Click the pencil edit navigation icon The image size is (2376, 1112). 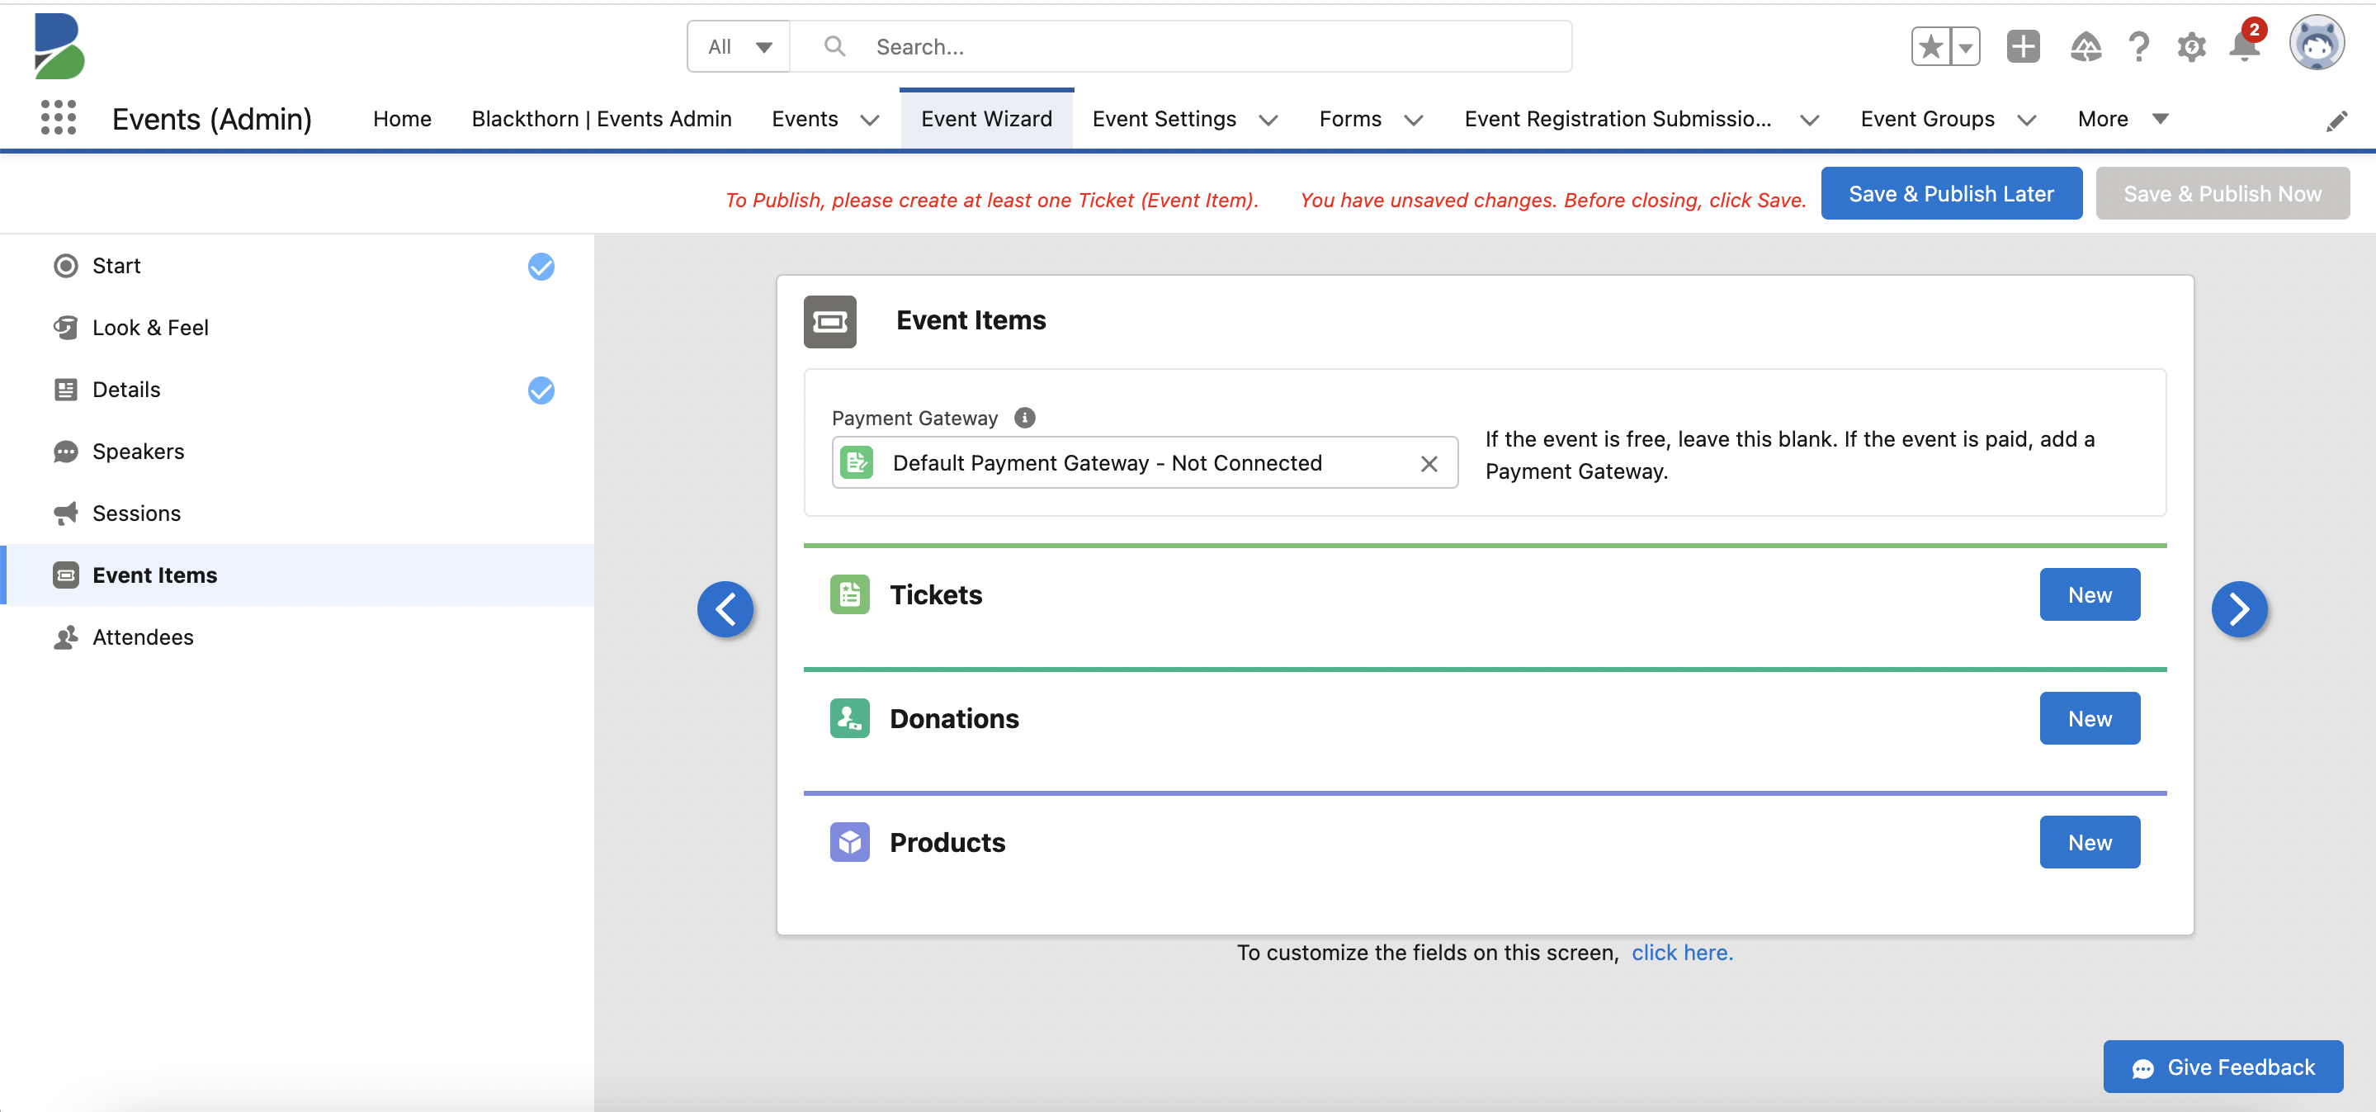tap(2336, 121)
